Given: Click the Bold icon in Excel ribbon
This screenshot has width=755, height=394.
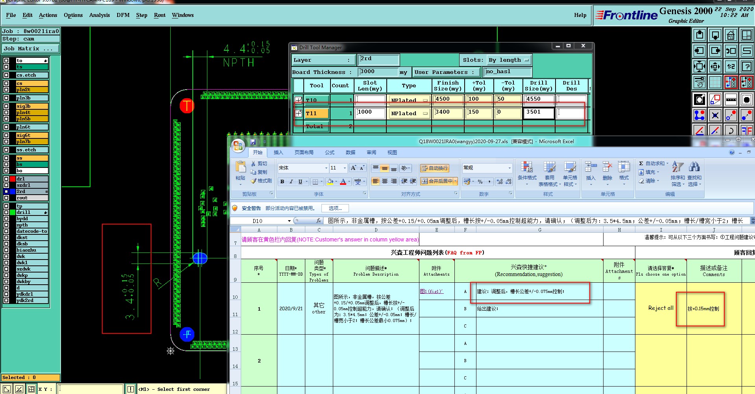Looking at the screenshot, I should pos(282,181).
